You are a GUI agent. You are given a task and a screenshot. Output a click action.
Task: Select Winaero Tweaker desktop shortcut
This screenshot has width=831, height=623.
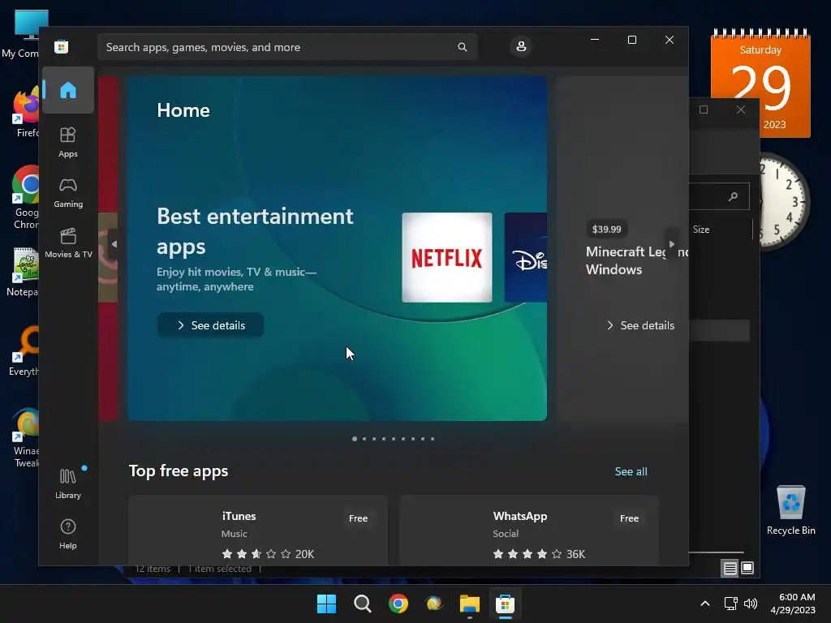pyautogui.click(x=25, y=437)
